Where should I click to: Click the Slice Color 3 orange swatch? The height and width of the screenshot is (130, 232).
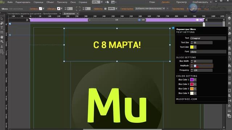point(192,89)
